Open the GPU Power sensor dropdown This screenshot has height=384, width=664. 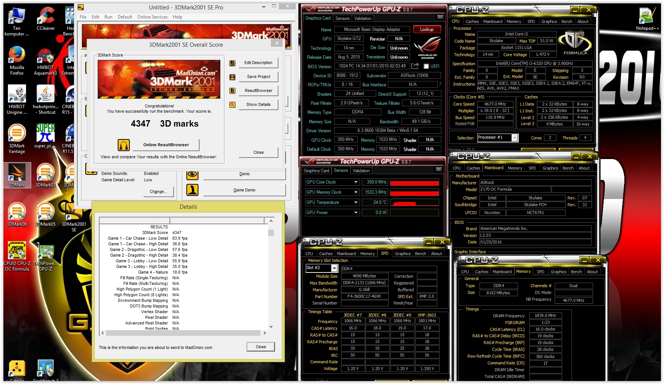click(356, 213)
